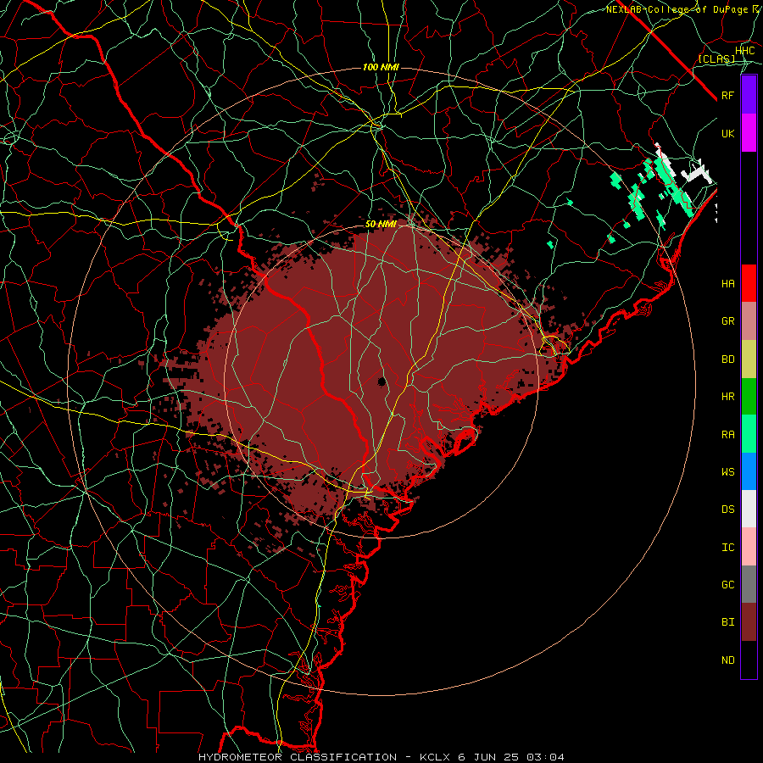This screenshot has width=763, height=763.
Task: Click the HA red legend swatch
Action: [x=749, y=283]
